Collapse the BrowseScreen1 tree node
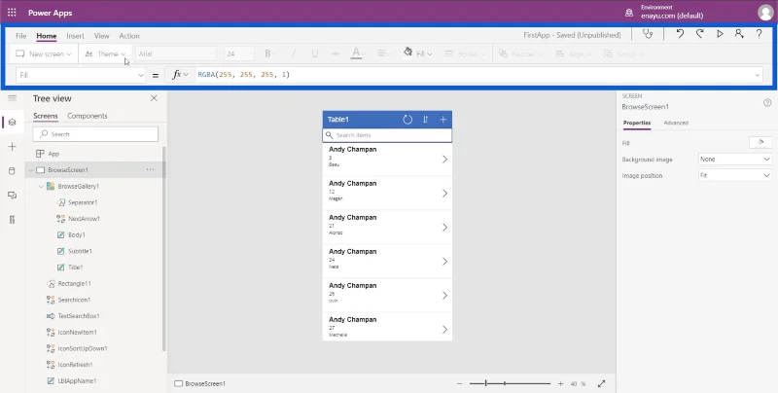This screenshot has width=778, height=393. coord(31,170)
